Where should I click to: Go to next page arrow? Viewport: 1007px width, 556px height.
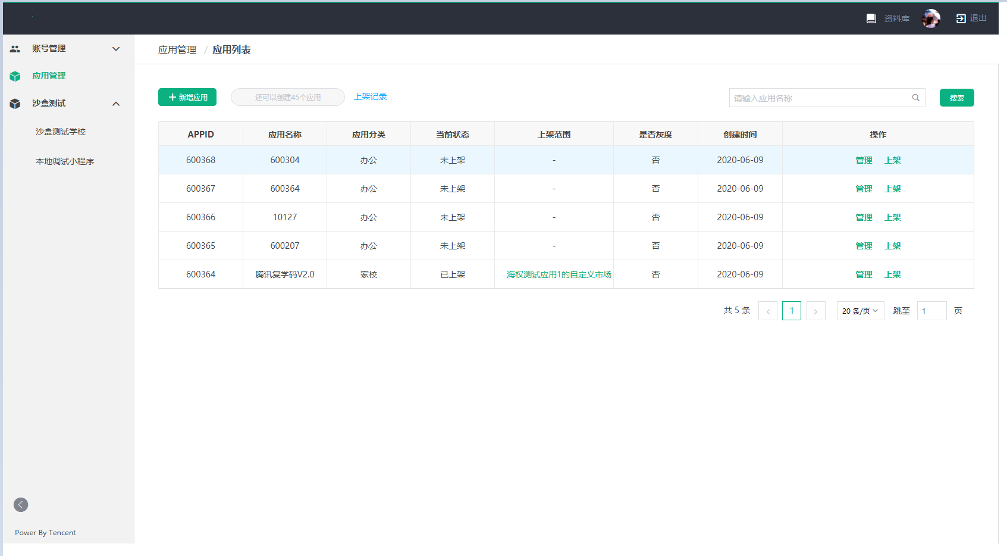(815, 311)
